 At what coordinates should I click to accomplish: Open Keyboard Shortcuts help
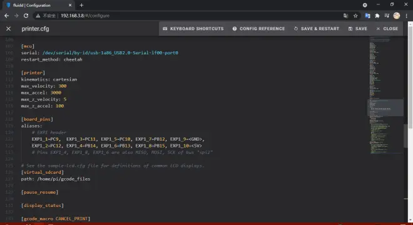click(x=193, y=29)
